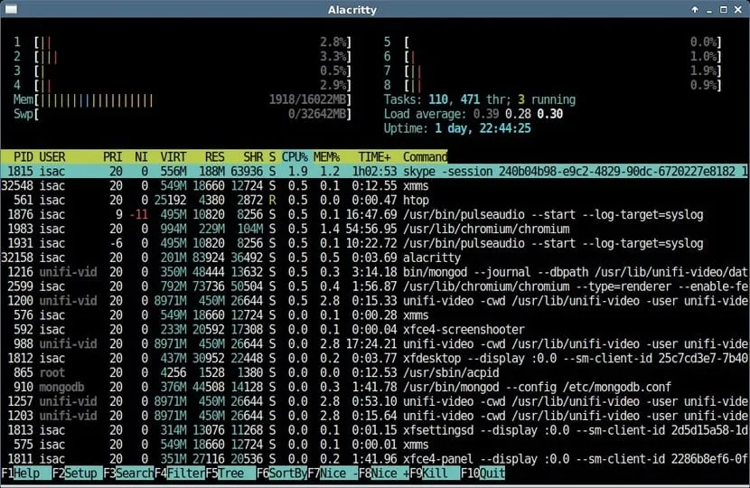The height and width of the screenshot is (488, 750).
Task: Click the F3 Search function key
Action: click(128, 474)
